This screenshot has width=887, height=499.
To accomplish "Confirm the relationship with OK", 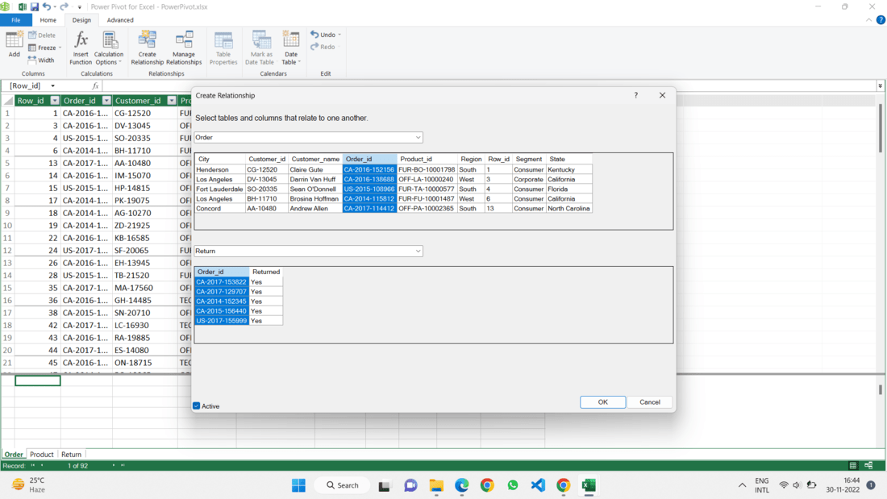I will click(602, 402).
